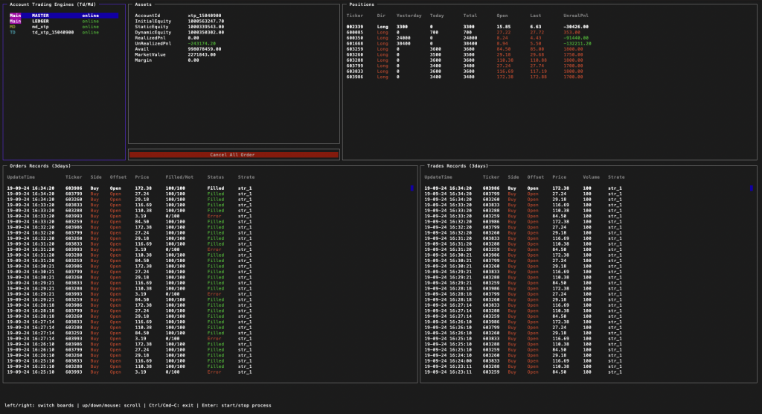
Task: Click the Filled/Not column header in Orders Records
Action: [x=179, y=177]
